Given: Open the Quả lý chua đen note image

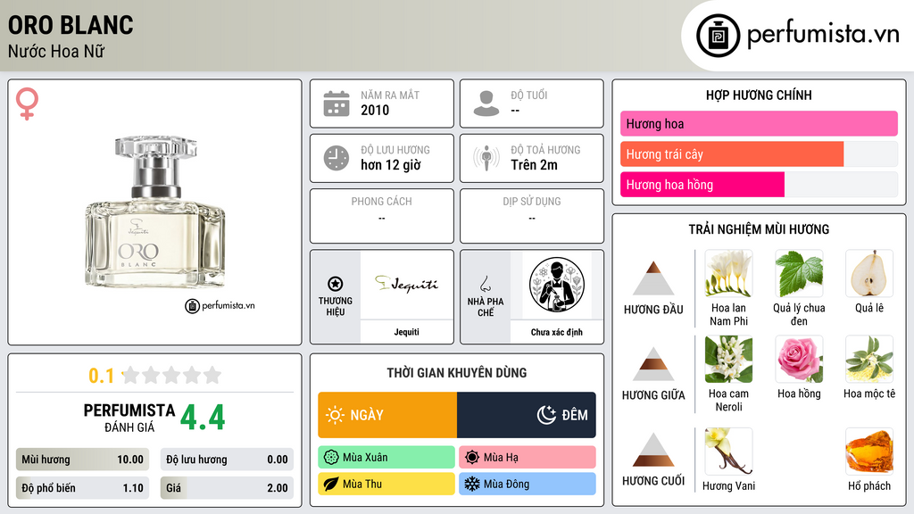Looking at the screenshot, I should pos(799,274).
